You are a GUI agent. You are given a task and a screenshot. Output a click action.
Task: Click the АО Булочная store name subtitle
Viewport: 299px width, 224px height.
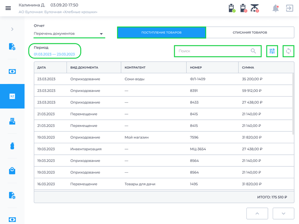point(58,12)
